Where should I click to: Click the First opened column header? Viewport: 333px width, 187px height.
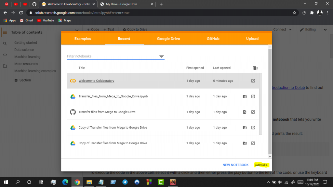195,68
